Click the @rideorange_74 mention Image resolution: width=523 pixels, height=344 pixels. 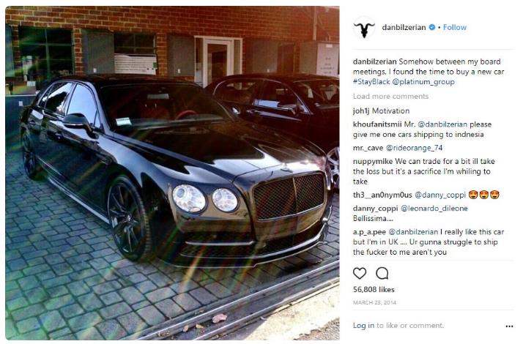point(414,148)
